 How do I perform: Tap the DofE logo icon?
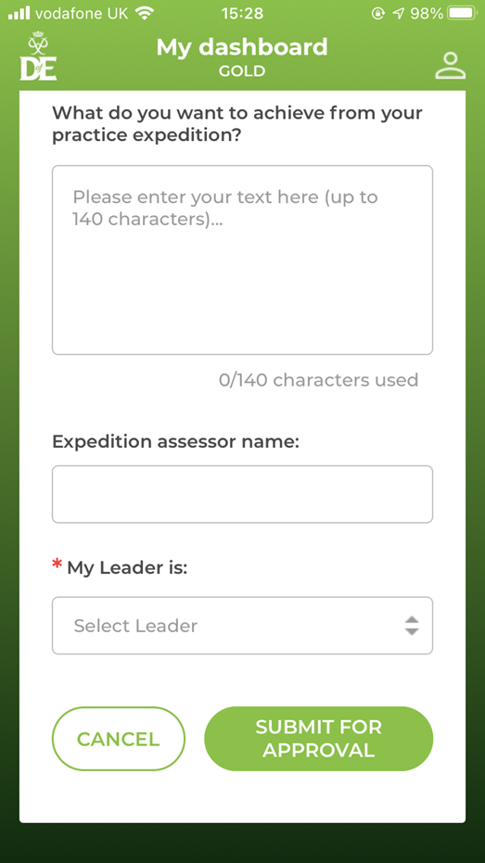(x=39, y=57)
